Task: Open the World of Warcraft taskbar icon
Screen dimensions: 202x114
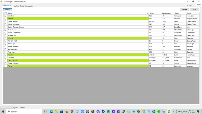Action: [x=93, y=111]
